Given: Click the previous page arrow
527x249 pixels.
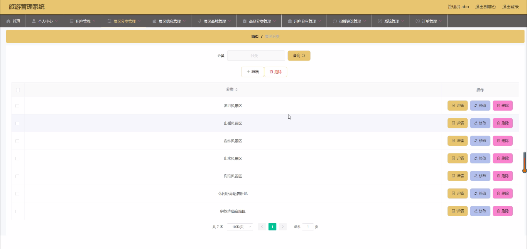Looking at the screenshot, I should point(262,227).
